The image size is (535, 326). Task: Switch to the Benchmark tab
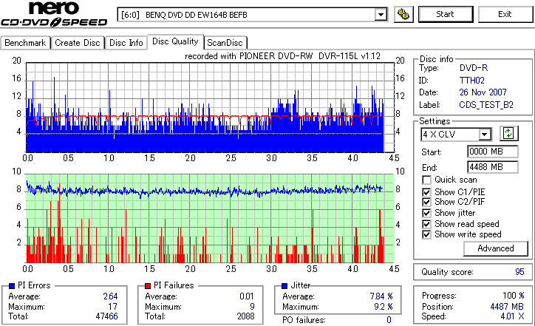click(x=25, y=43)
